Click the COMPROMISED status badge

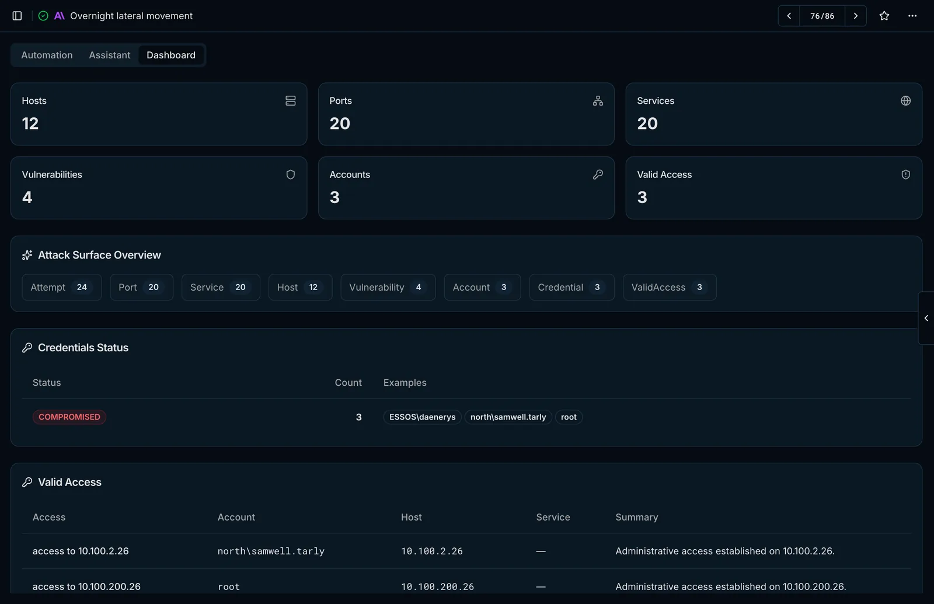pos(69,417)
